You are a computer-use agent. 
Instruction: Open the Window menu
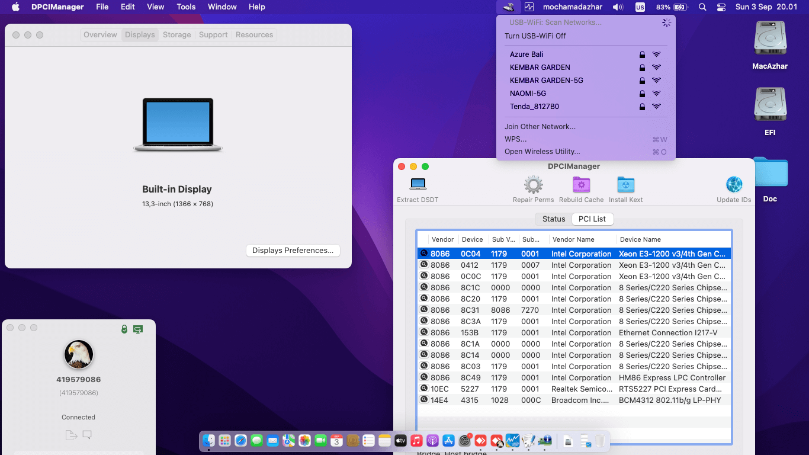(x=222, y=7)
